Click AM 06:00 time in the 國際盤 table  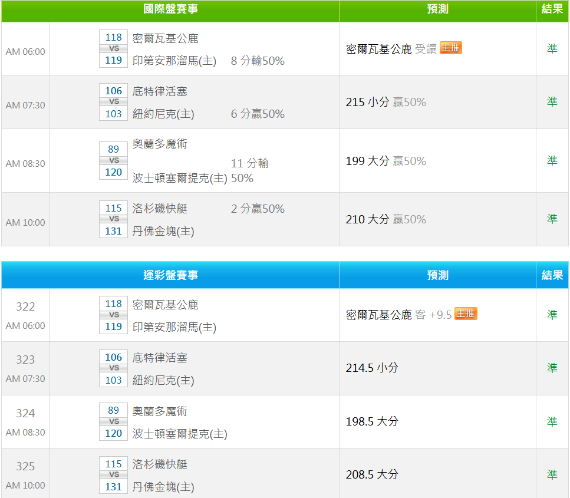point(25,52)
